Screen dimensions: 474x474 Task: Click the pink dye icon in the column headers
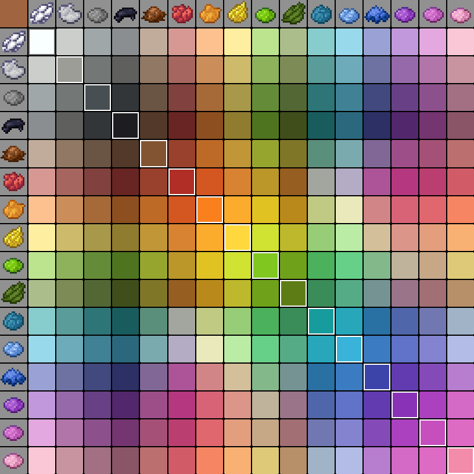[461, 16]
